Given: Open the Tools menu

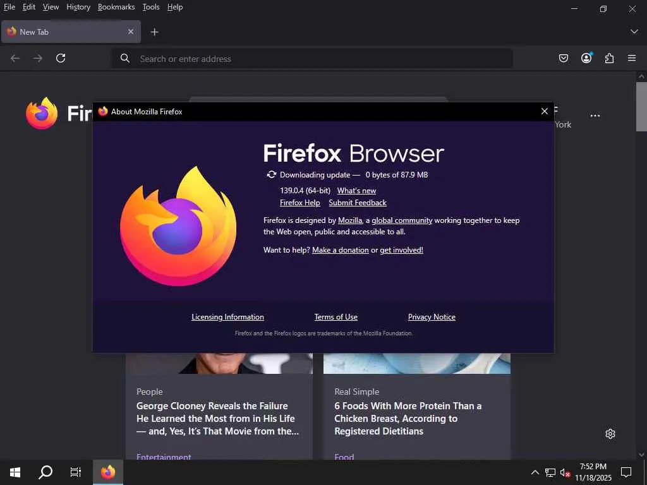Looking at the screenshot, I should (151, 7).
